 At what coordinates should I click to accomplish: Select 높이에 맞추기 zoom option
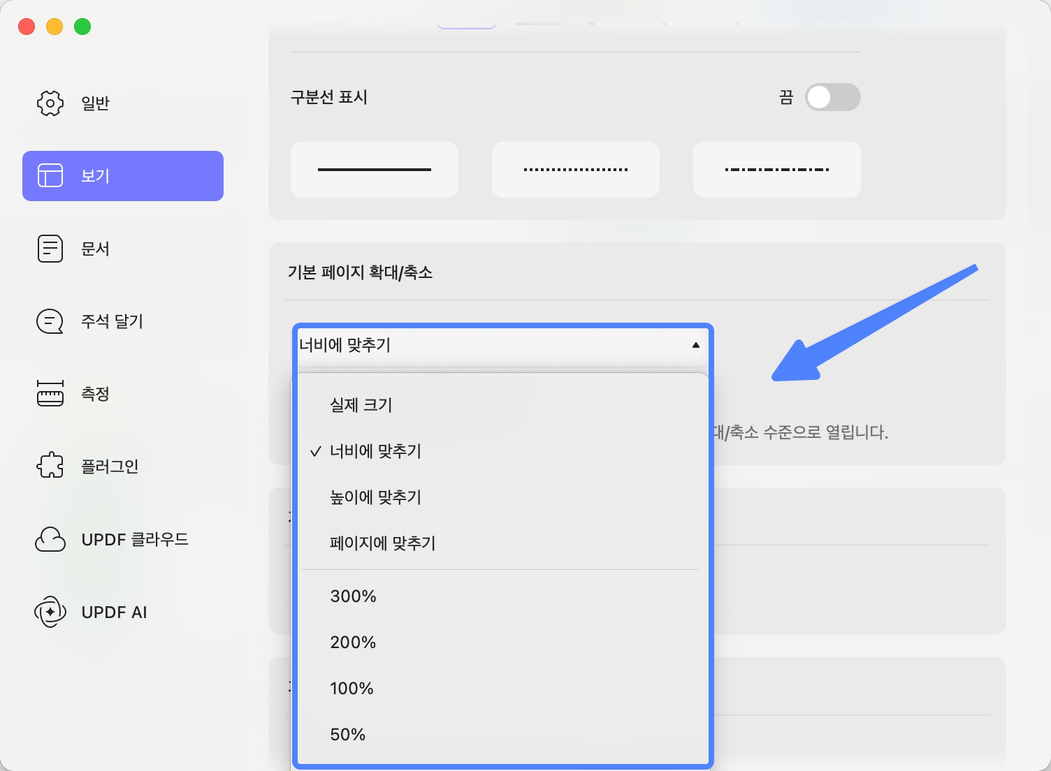[500, 497]
